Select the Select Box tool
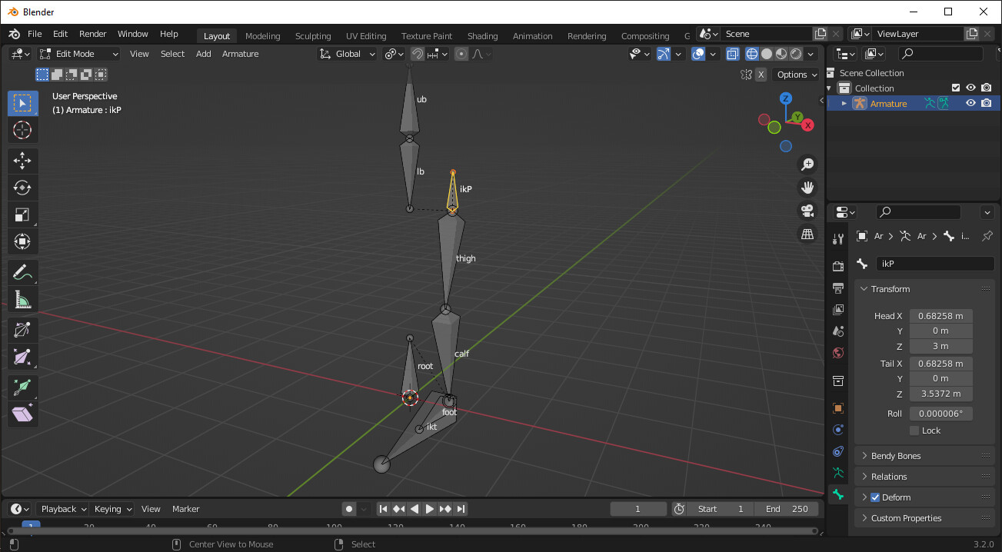Viewport: 1002px width, 552px height. (x=22, y=103)
